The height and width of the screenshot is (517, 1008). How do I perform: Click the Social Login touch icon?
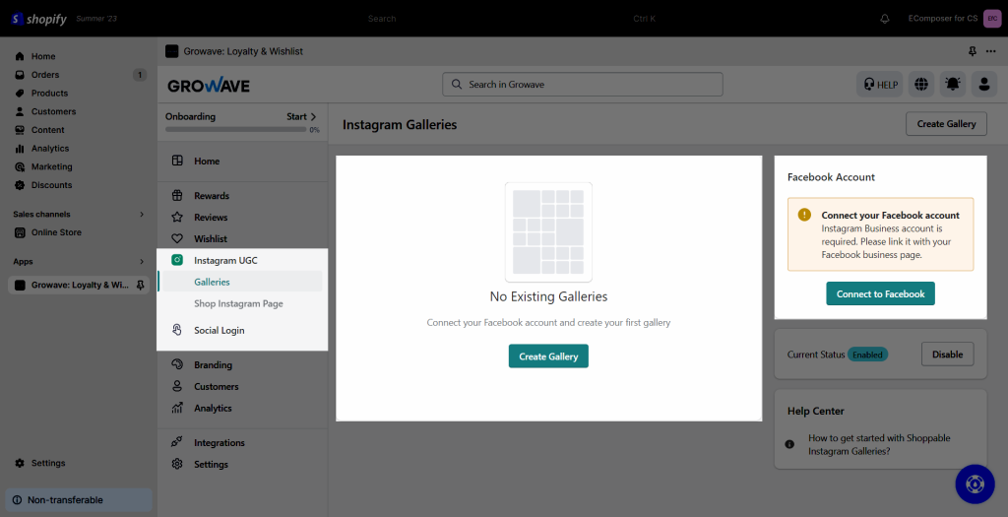(177, 330)
